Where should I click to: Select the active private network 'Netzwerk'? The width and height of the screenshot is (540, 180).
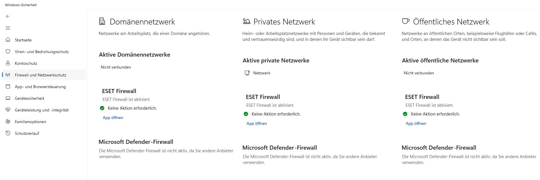click(262, 73)
